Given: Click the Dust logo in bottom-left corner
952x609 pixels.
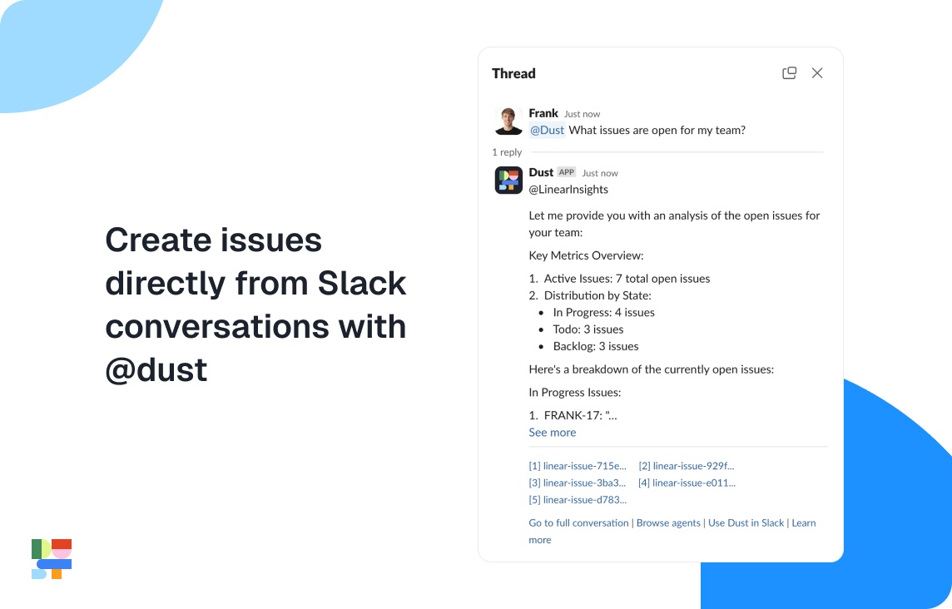Looking at the screenshot, I should tap(51, 558).
